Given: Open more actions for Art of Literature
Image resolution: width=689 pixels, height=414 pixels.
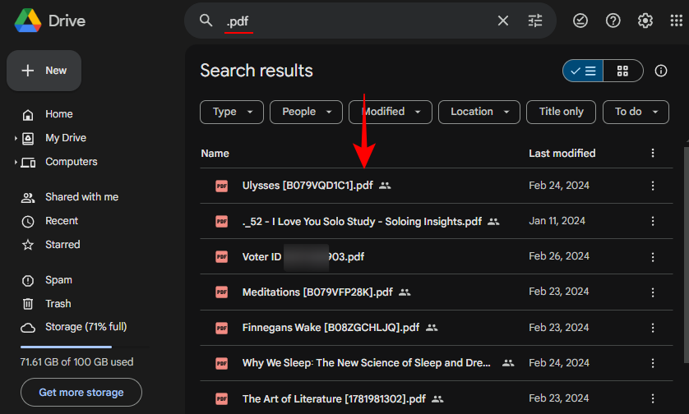Looking at the screenshot, I should coord(653,398).
